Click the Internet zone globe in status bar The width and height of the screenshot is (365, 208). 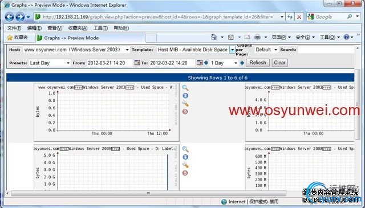click(224, 202)
